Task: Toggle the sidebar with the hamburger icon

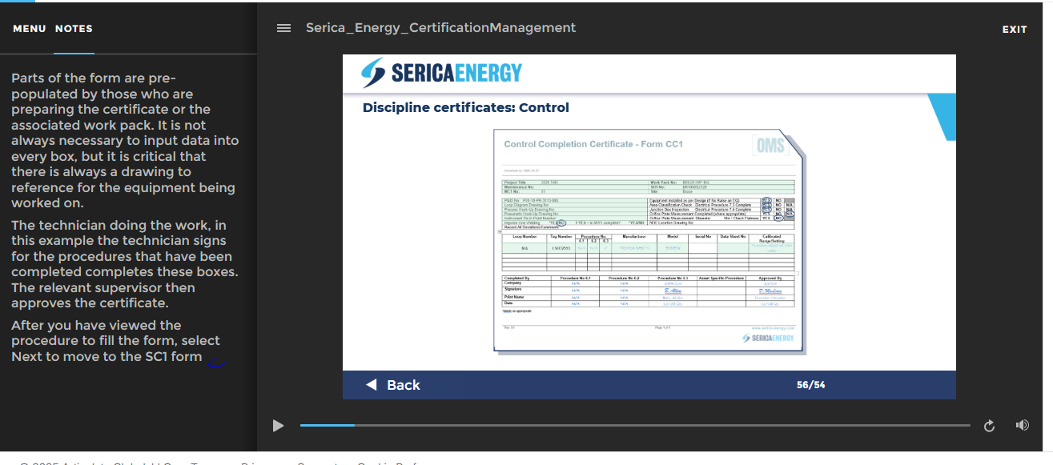Action: click(x=283, y=28)
